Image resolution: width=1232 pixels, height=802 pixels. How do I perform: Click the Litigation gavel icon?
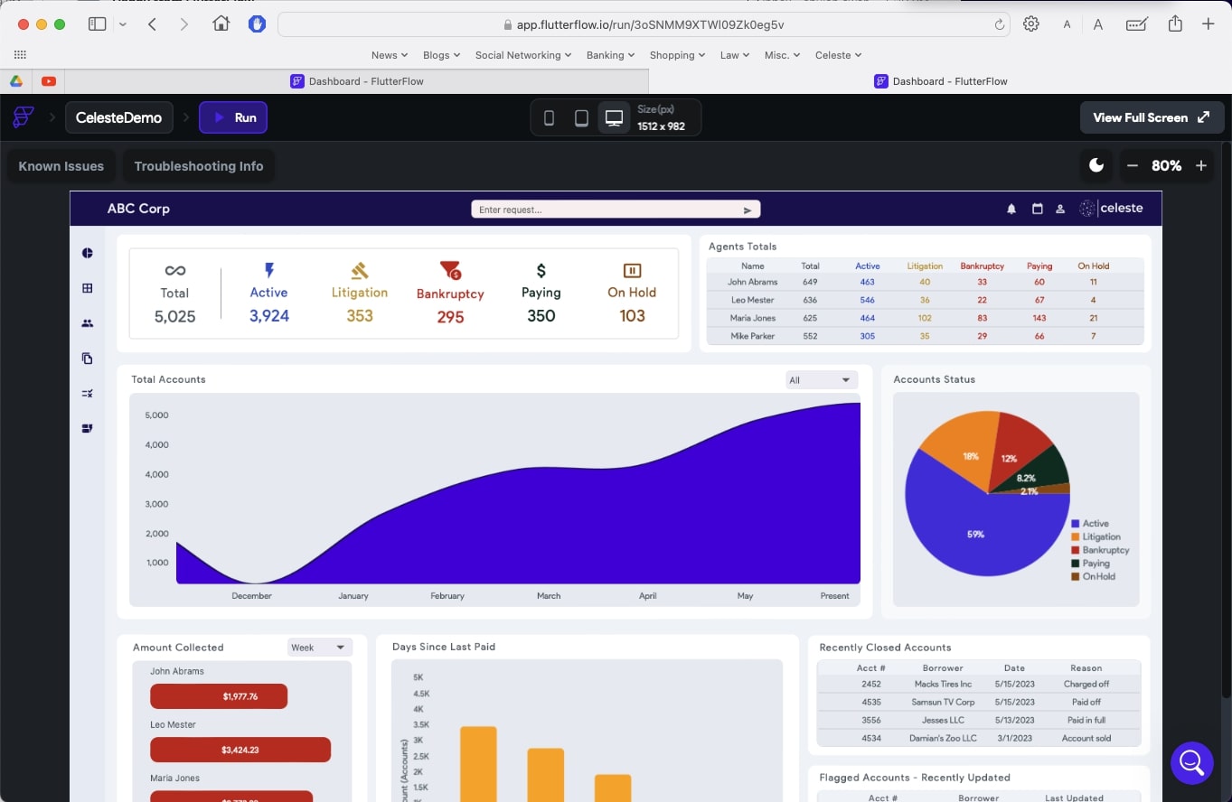360,270
